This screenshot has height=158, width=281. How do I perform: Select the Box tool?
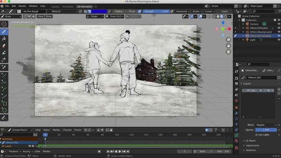pyautogui.click(x=4, y=104)
